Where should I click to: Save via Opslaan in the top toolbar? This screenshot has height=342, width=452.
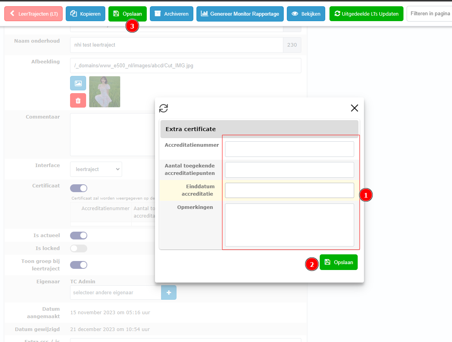(128, 14)
